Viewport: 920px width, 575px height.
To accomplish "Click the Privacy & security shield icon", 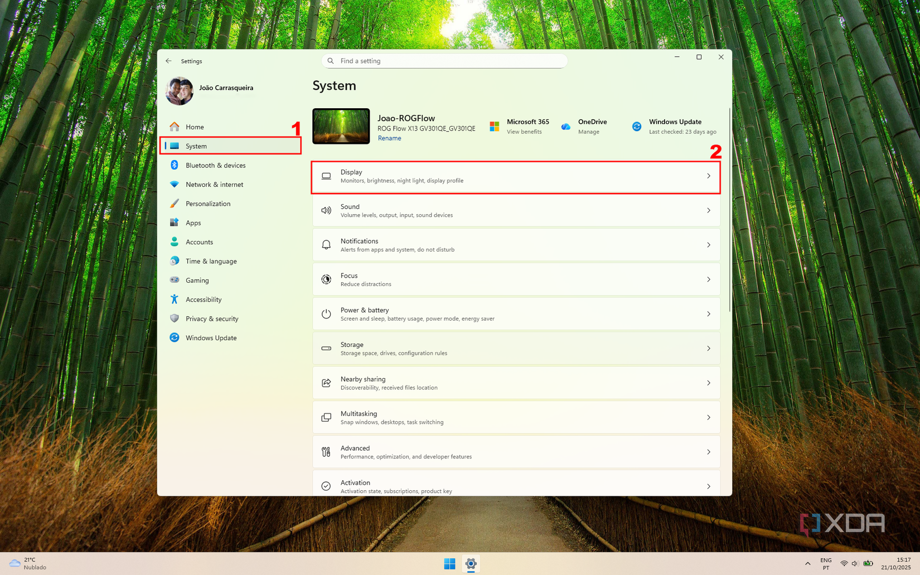I will point(176,318).
